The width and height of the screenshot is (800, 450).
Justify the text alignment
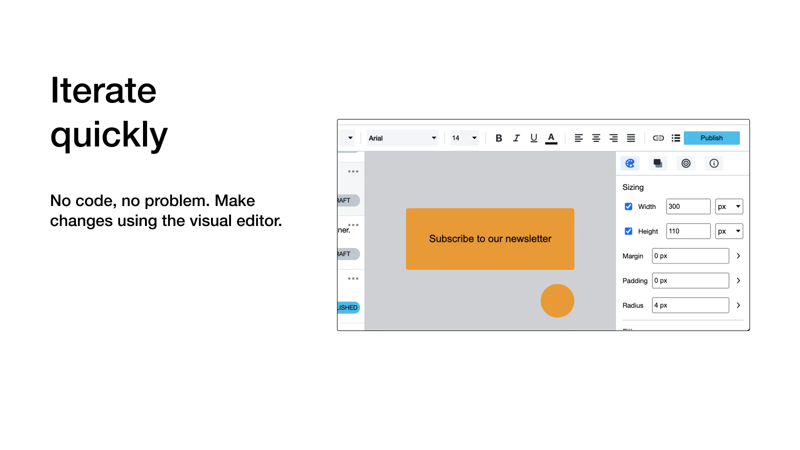(x=631, y=138)
